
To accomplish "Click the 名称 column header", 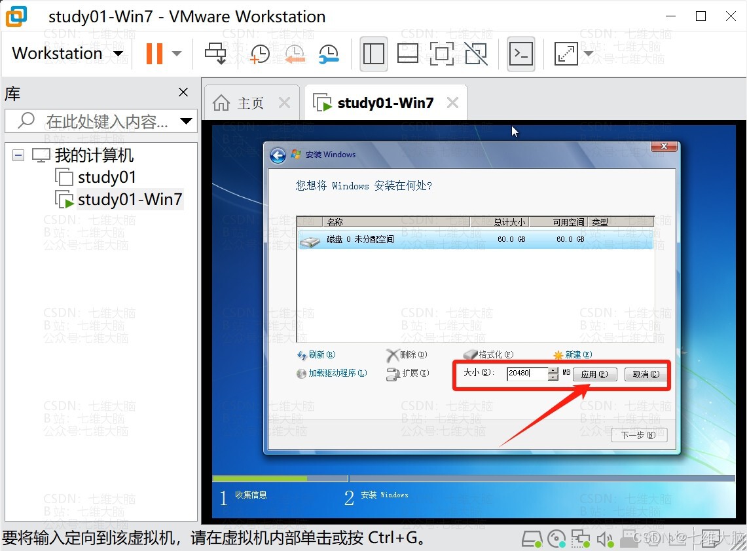I will coord(396,221).
